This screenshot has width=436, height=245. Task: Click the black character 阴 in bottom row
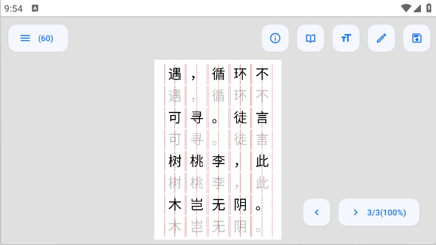point(240,205)
